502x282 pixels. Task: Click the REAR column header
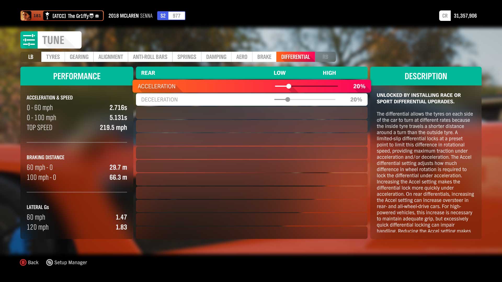148,73
